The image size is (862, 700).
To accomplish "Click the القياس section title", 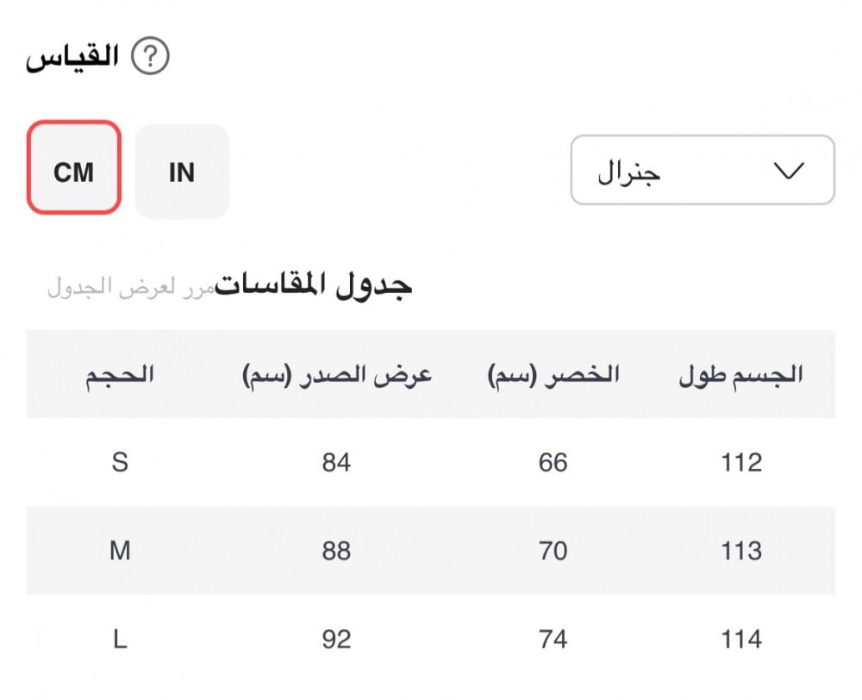I will [x=72, y=59].
